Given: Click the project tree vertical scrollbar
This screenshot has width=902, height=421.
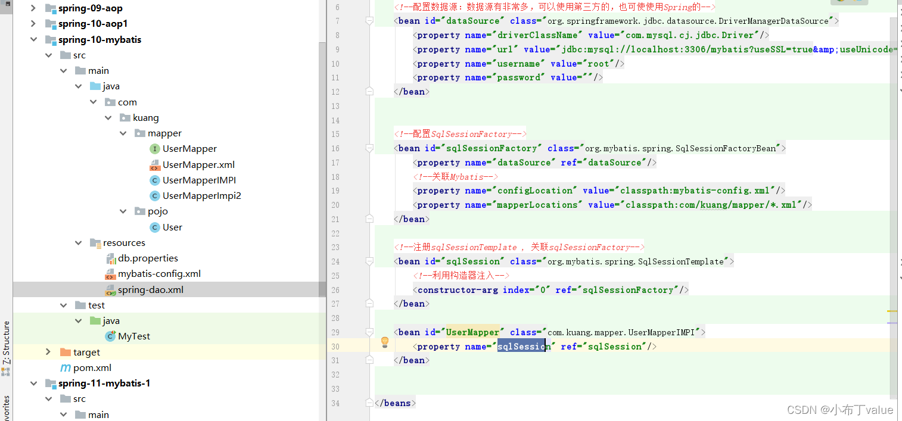Looking at the screenshot, I should [322, 170].
